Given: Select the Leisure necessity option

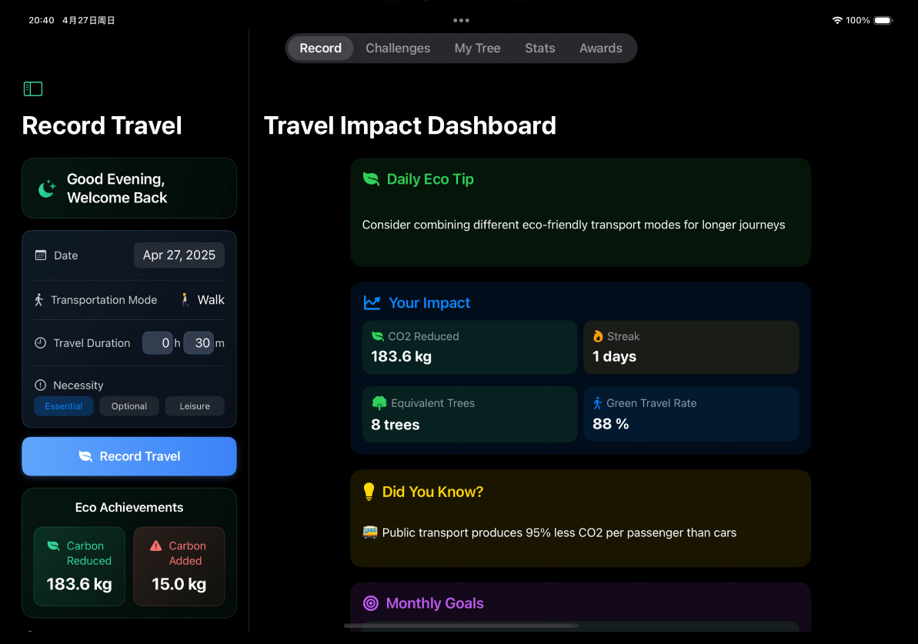Looking at the screenshot, I should pos(195,406).
